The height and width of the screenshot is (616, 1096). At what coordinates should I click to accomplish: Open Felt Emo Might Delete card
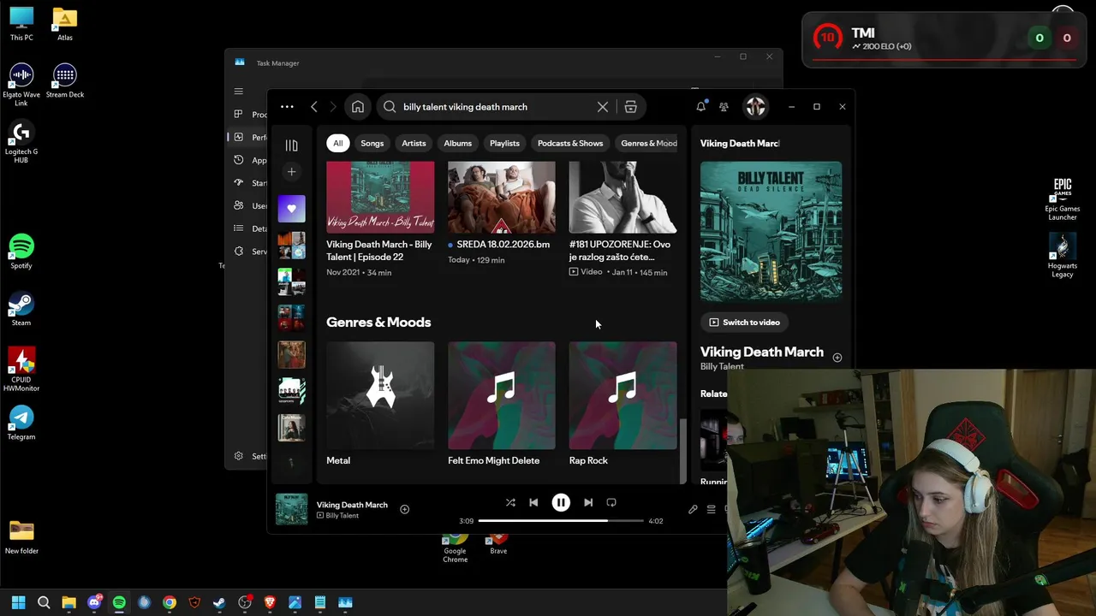[502, 405]
